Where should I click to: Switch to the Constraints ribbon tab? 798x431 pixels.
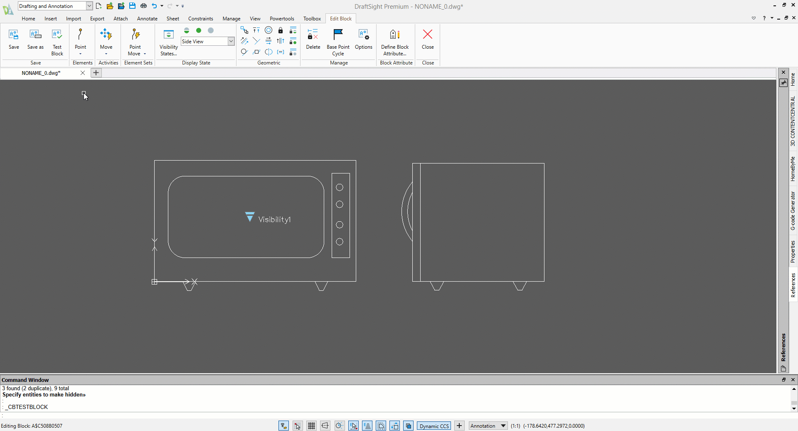200,19
